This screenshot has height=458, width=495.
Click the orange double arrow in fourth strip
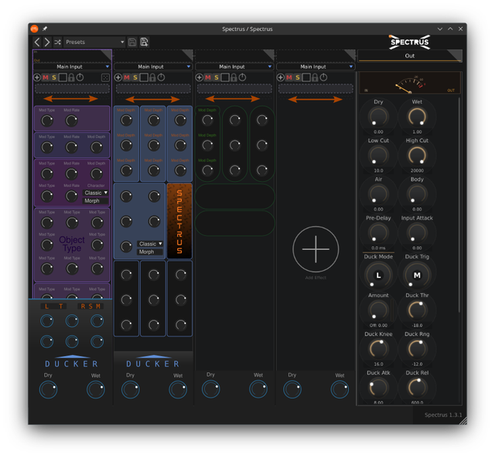point(315,100)
